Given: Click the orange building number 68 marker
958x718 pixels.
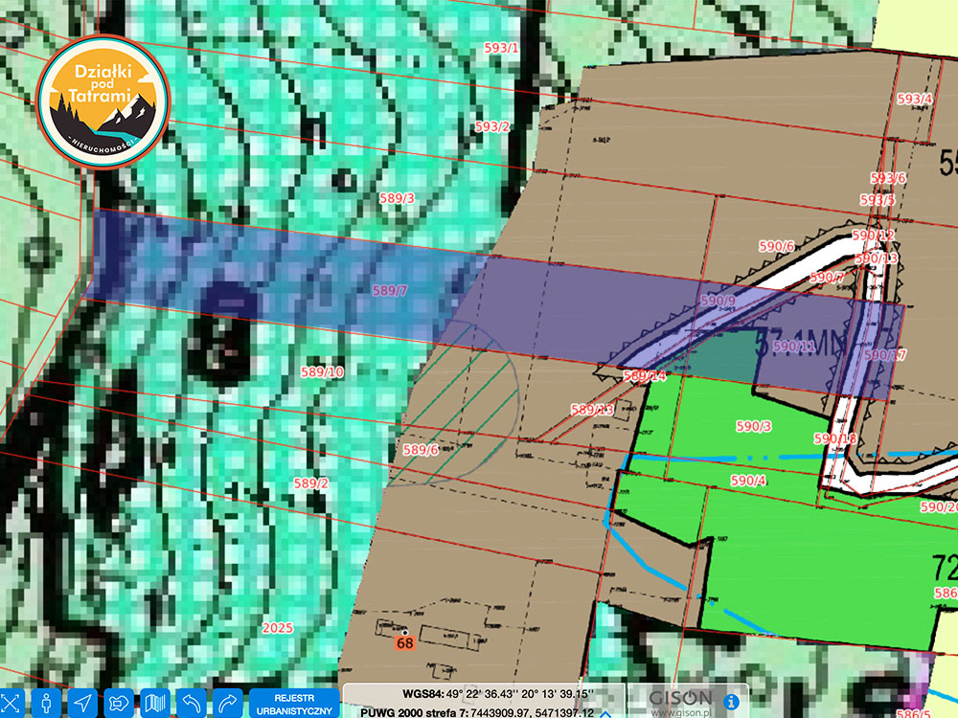Looking at the screenshot, I should click(x=405, y=642).
